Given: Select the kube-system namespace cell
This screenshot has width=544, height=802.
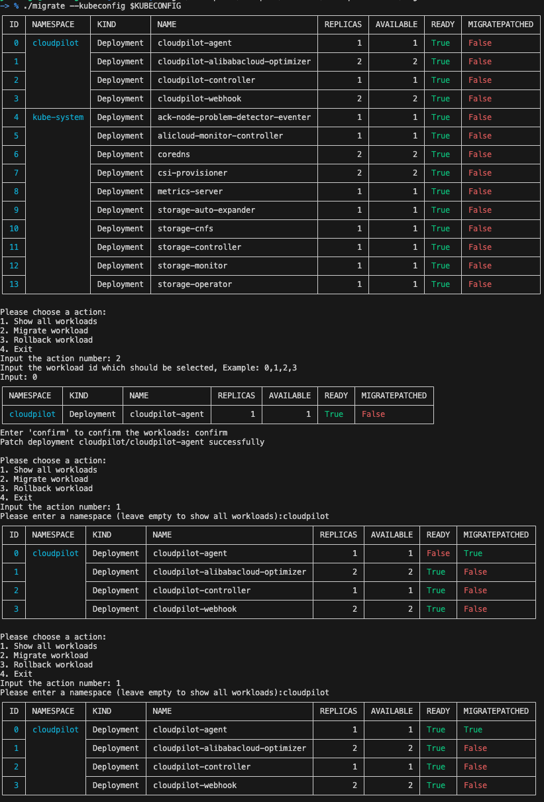Looking at the screenshot, I should [x=58, y=117].
